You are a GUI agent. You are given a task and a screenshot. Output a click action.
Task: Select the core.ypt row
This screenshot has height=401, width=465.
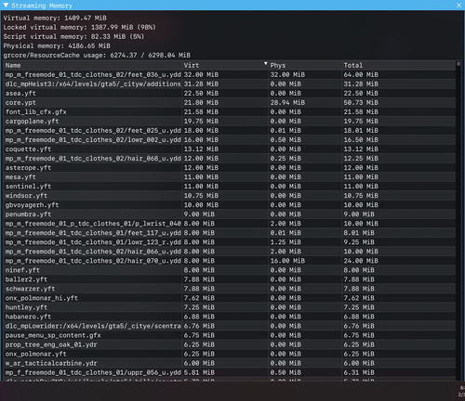pyautogui.click(x=230, y=102)
